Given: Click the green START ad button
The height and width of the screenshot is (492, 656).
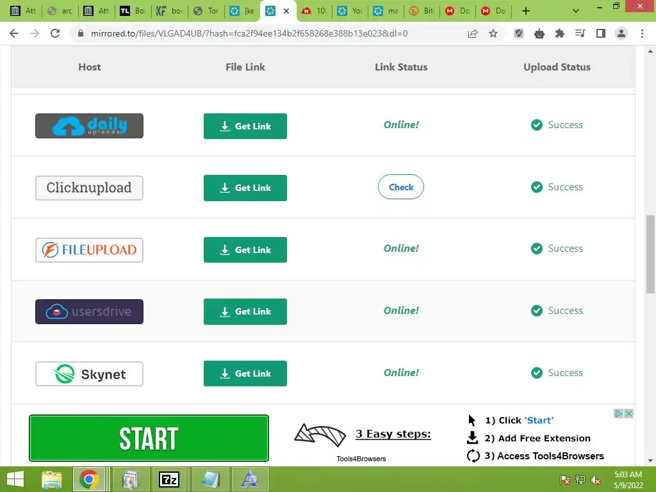Looking at the screenshot, I should 149,438.
